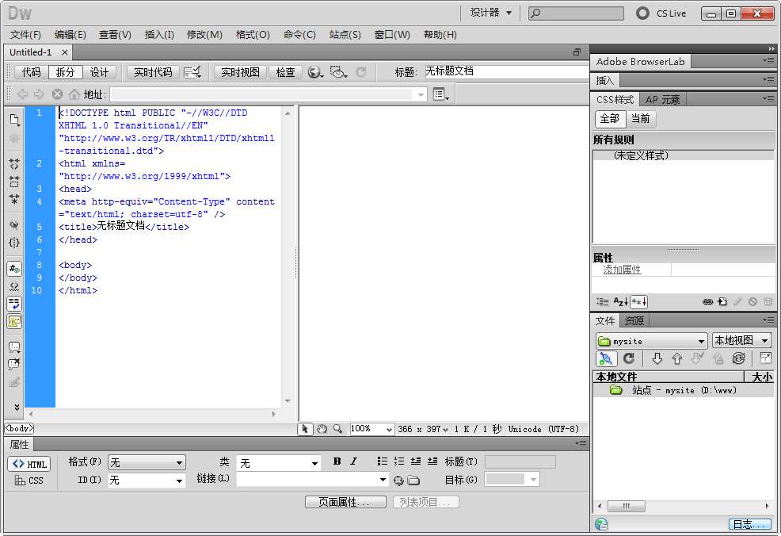Click the 标题 title input field

(x=505, y=71)
